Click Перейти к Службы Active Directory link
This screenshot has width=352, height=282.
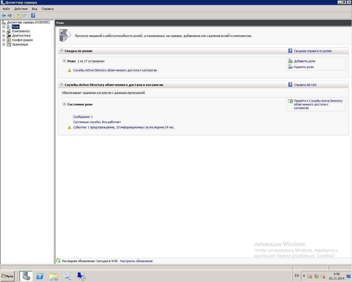[x=318, y=104]
